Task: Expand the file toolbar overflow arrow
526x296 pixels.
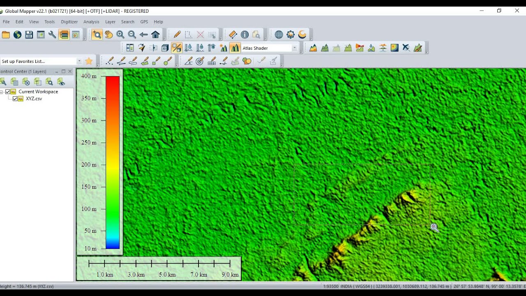Action: (x=84, y=39)
